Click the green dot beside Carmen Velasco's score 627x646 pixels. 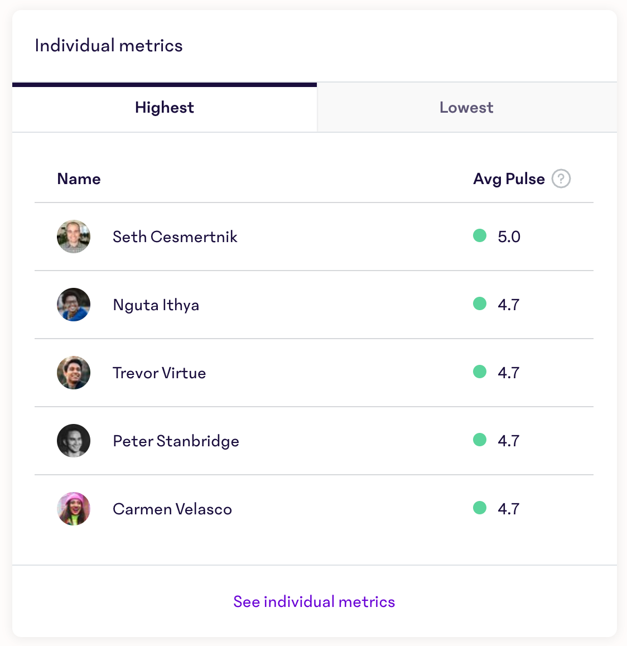tap(479, 508)
